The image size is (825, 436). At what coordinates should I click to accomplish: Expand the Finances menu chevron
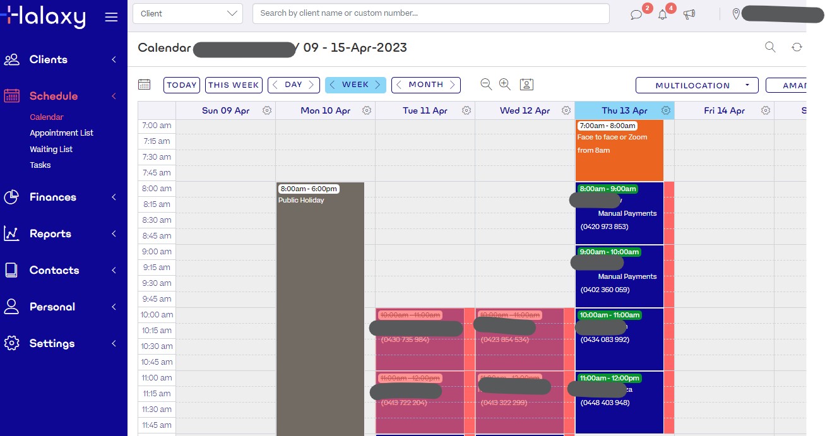(114, 197)
